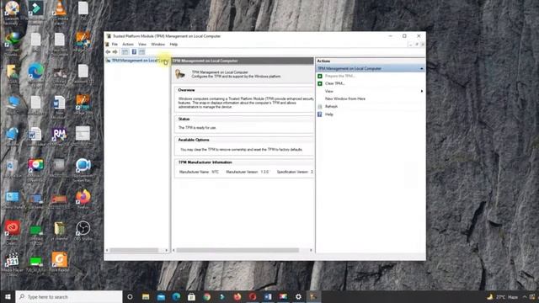The image size is (539, 303).
Task: Click the Status section header
Action: coord(184,119)
